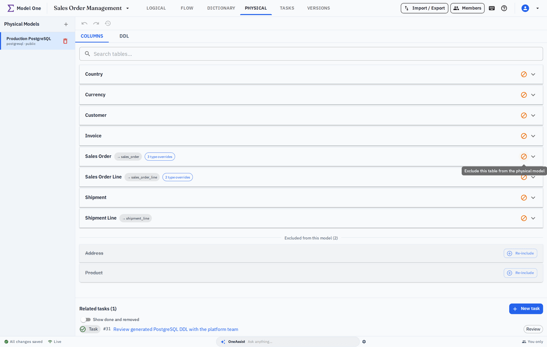Screen dimensions: 547x347
Task: Open the Members button
Action: [x=467, y=8]
